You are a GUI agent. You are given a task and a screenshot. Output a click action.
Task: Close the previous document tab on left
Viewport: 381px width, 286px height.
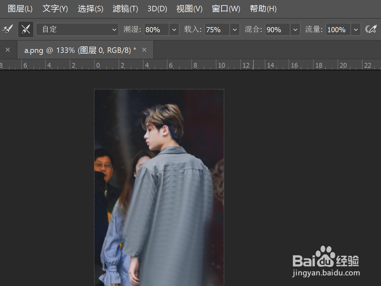(x=8, y=50)
